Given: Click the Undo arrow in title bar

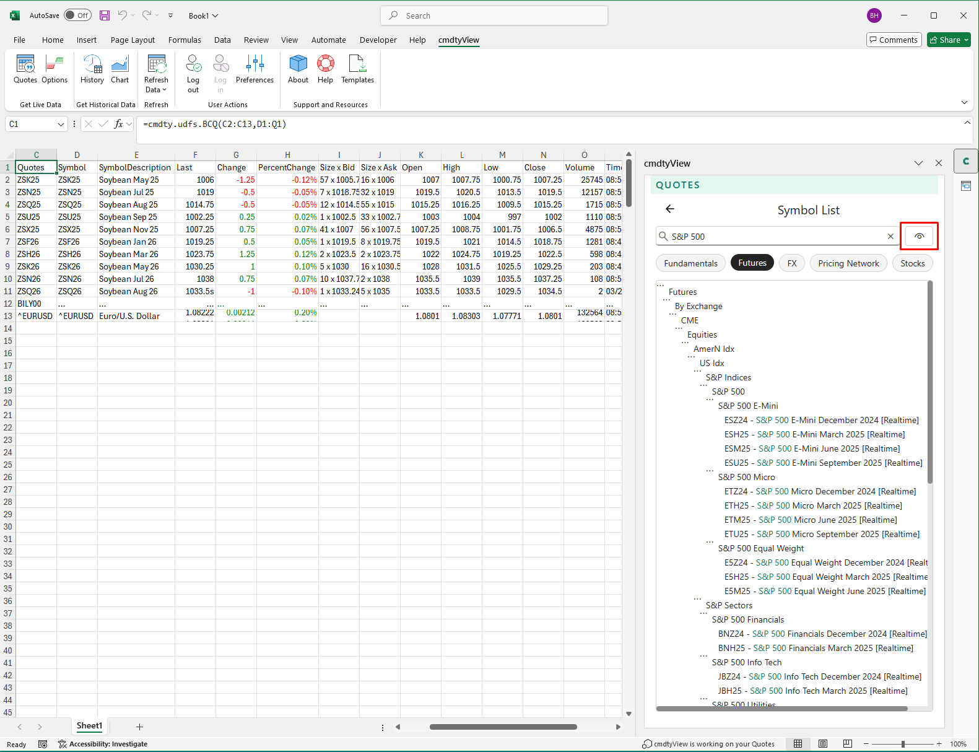Looking at the screenshot, I should pyautogui.click(x=123, y=15).
